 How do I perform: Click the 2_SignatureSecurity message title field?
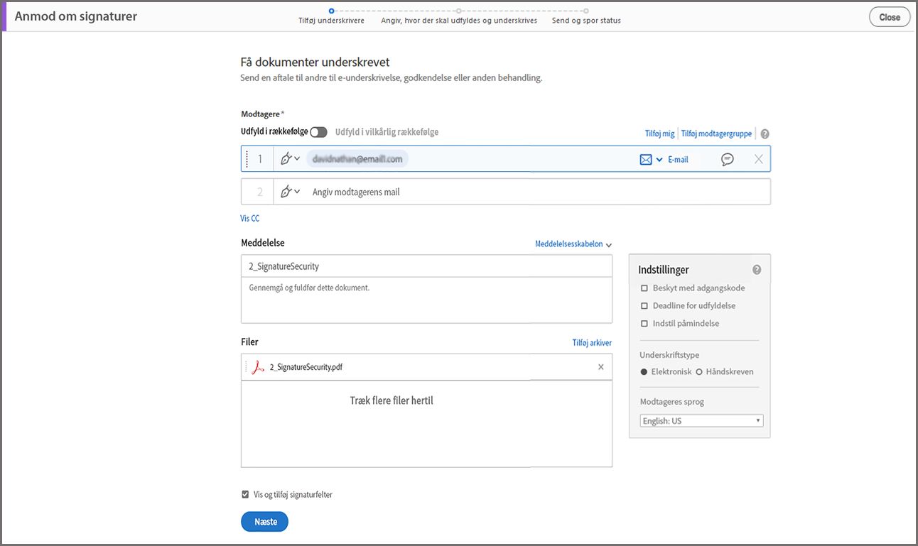tap(426, 266)
